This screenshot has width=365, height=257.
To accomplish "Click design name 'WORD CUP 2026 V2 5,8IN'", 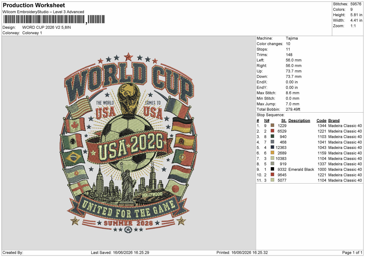I will coord(46,27).
